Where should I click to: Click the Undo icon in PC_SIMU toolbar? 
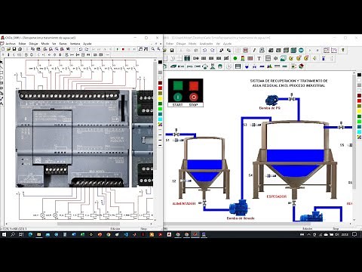point(204,50)
